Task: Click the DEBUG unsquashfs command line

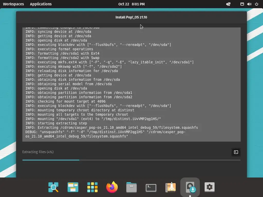Action: (x=106, y=134)
